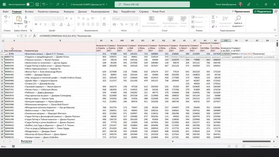This screenshot has width=279, height=157.
Task: Open the Power Pivot ribbon tab
Action: click(x=158, y=12)
